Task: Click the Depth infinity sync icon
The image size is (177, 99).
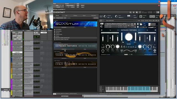Action: [x=136, y=50]
